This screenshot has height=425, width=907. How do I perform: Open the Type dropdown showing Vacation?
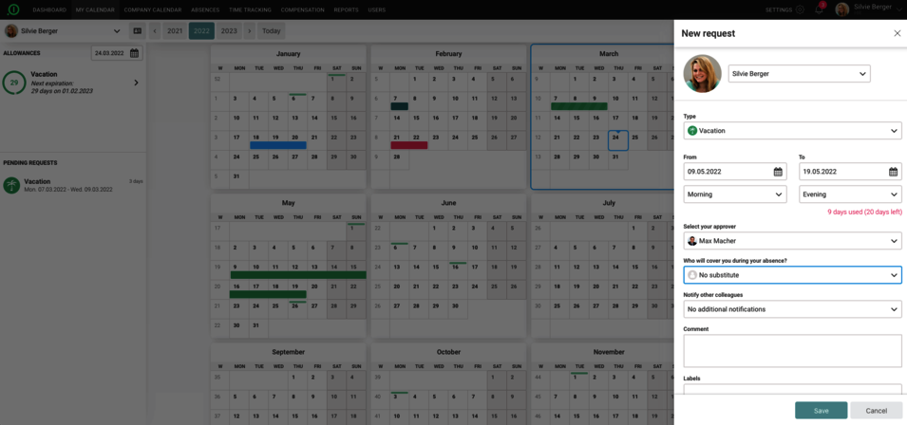792,131
